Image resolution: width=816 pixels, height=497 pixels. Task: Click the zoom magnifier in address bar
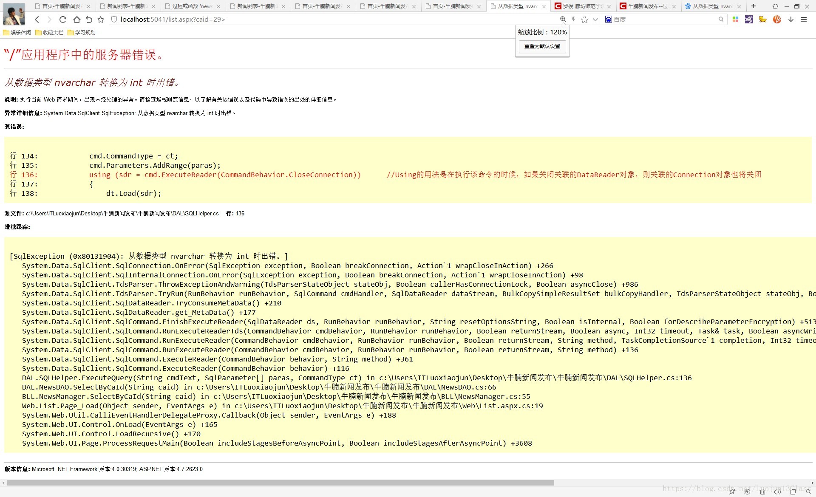point(563,19)
